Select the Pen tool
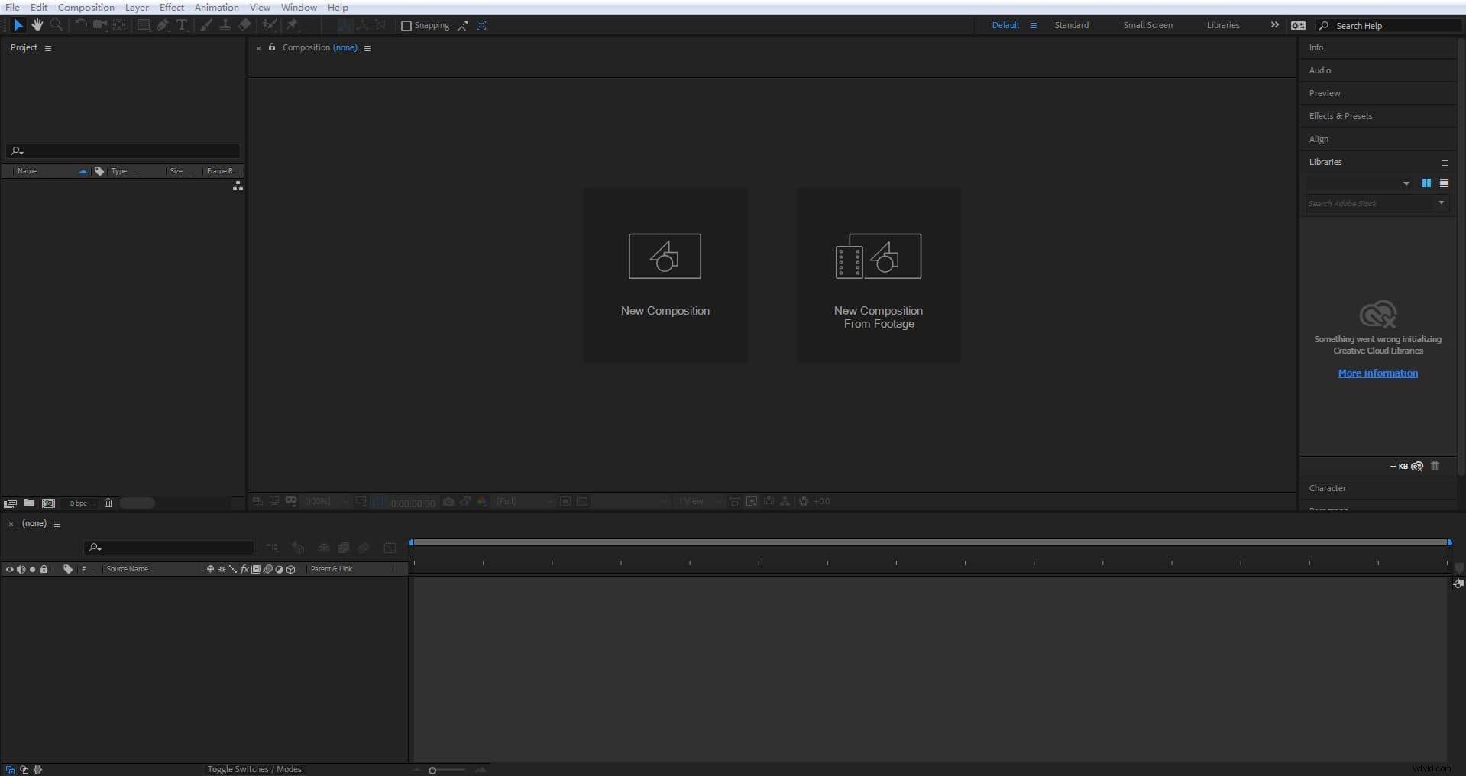This screenshot has height=776, width=1466. click(x=163, y=25)
